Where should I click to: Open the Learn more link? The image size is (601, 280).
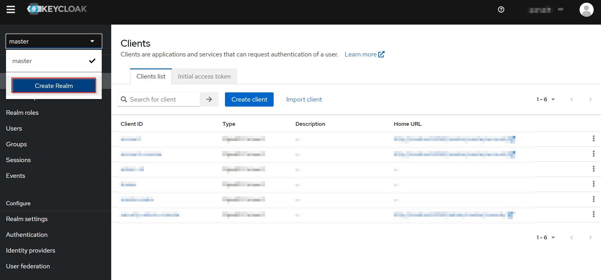point(364,54)
